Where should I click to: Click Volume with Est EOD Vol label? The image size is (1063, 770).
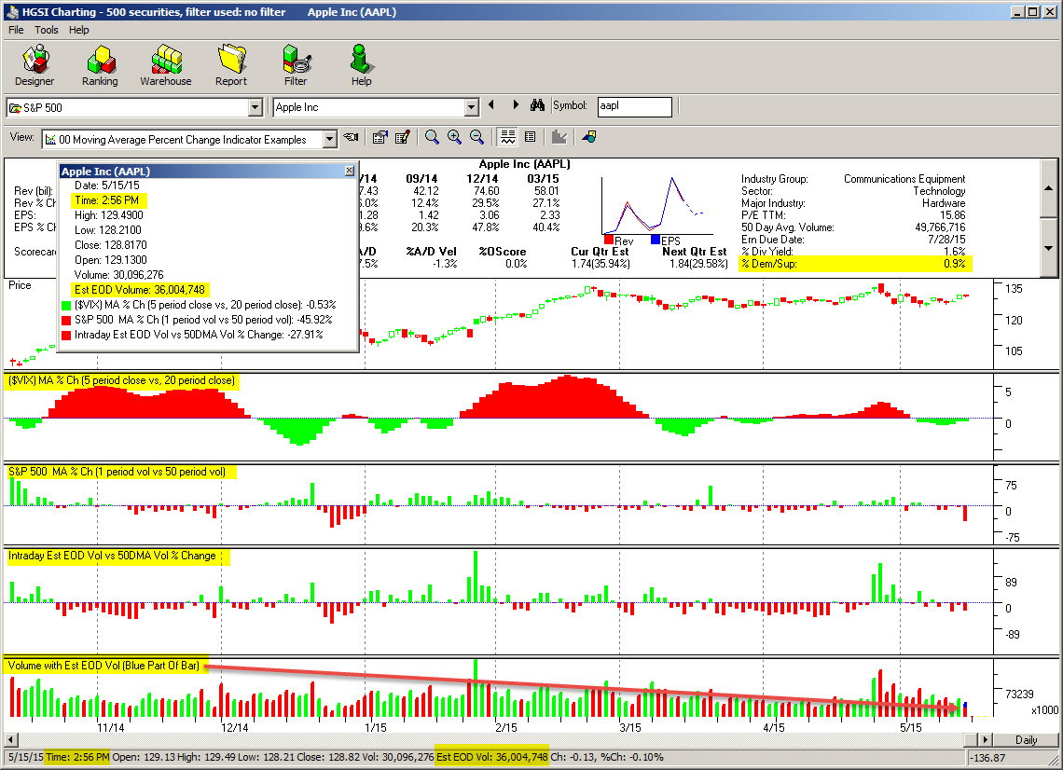point(105,666)
